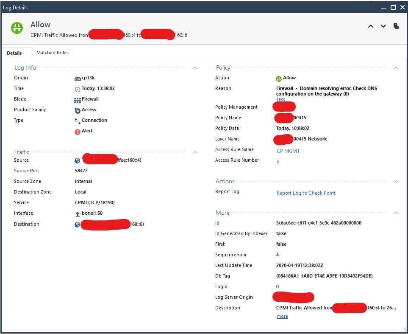This screenshot has width=408, height=334.
Task: Select the Details tab
Action: point(14,53)
